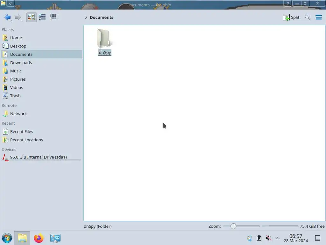Toggle Split view
Screen dimensions: 326x245
click(291, 17)
